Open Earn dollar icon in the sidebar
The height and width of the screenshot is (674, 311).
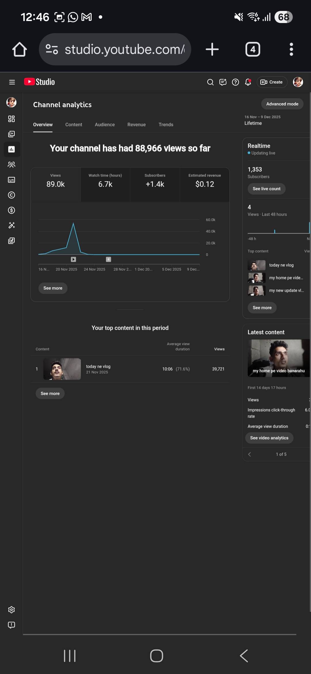coord(12,210)
